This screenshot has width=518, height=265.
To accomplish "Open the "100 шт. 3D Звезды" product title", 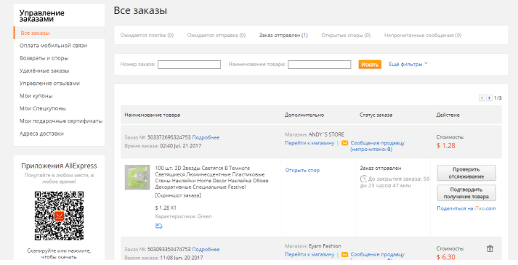I will tap(211, 178).
